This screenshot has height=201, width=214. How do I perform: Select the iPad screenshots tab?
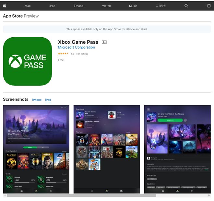(x=48, y=100)
